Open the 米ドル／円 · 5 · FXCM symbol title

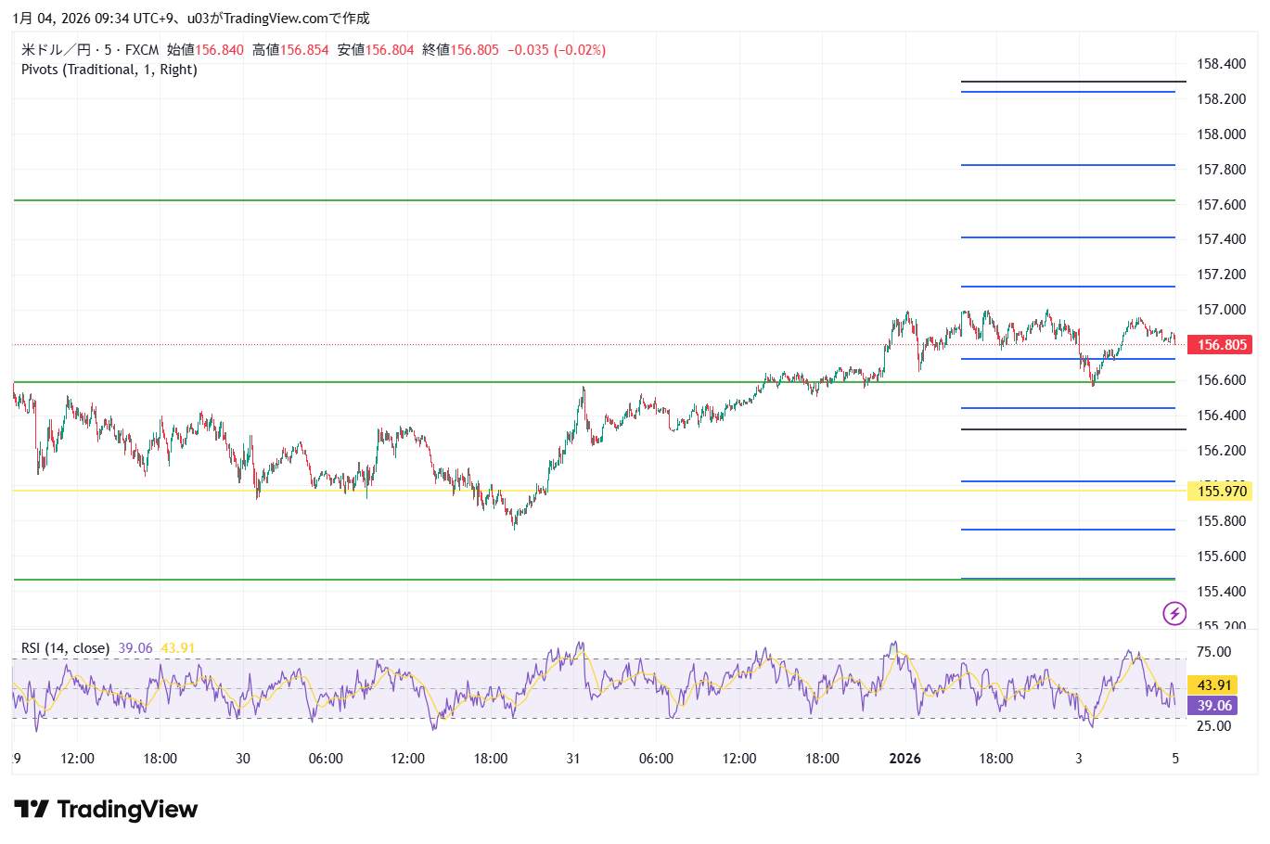pos(90,50)
